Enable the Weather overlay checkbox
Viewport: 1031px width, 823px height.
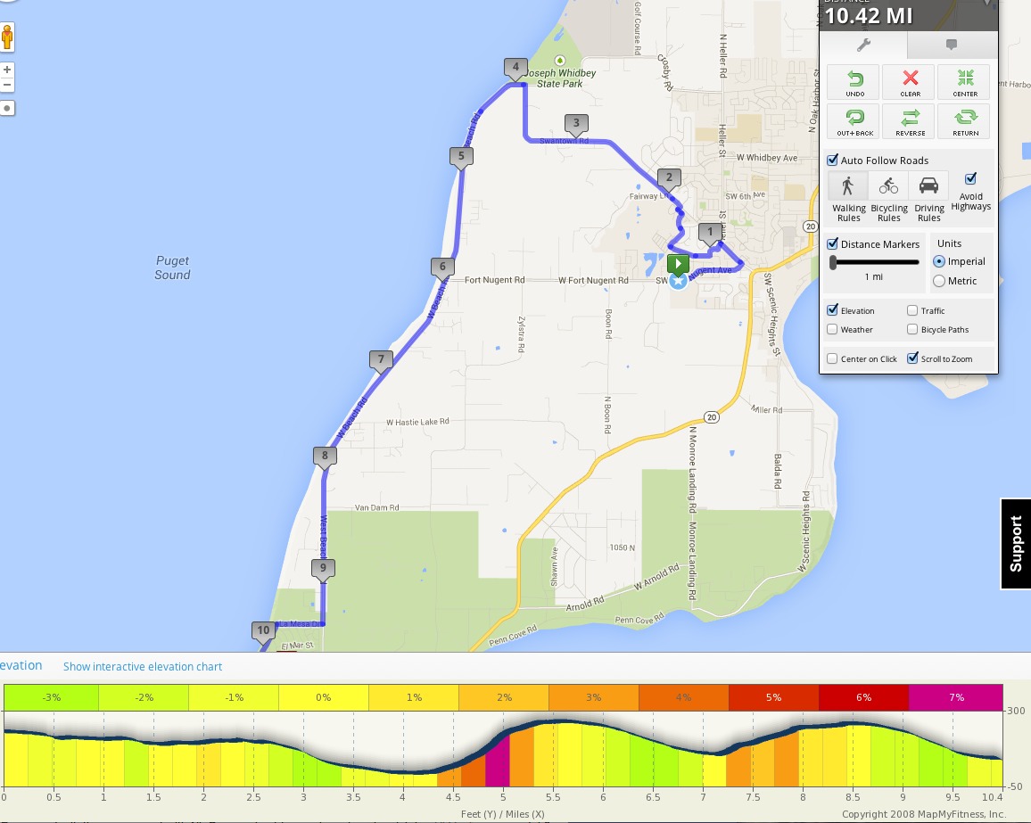pos(832,329)
